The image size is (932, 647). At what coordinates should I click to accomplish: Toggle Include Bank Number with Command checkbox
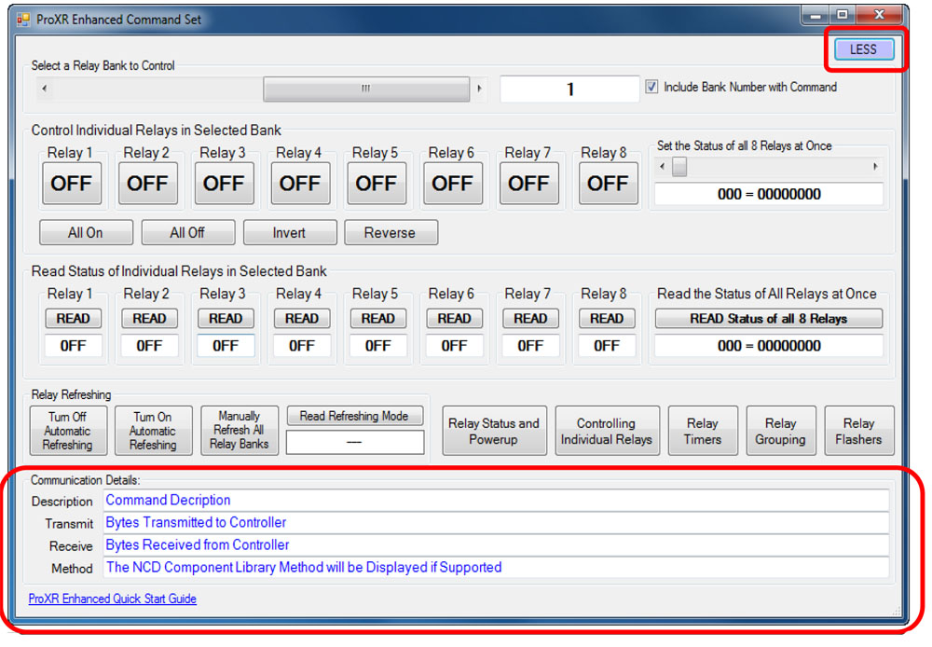click(x=651, y=87)
